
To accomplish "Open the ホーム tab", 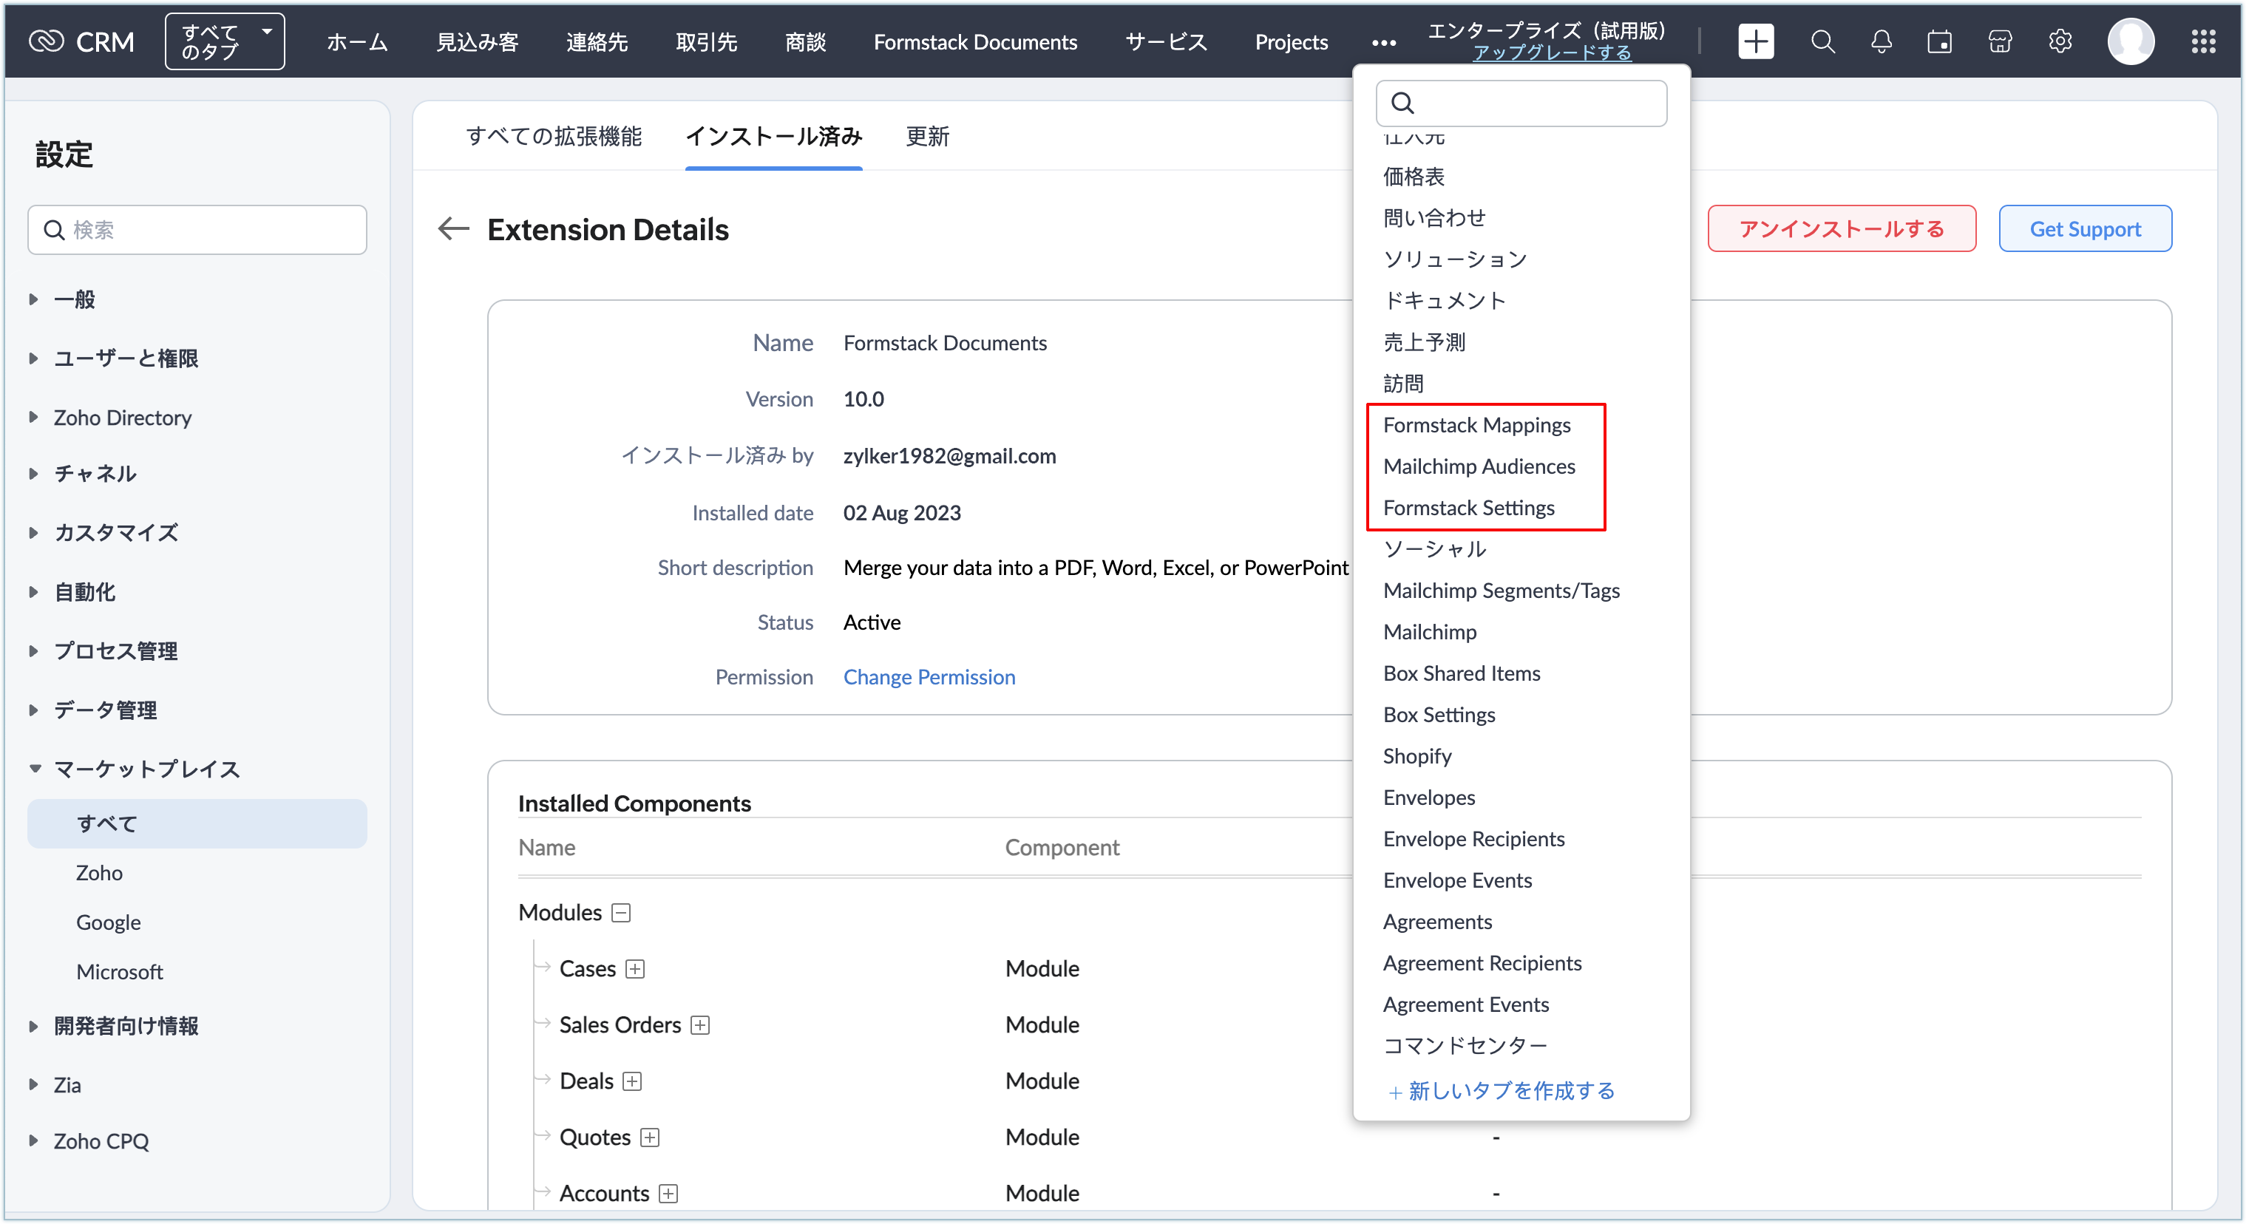I will coord(356,42).
